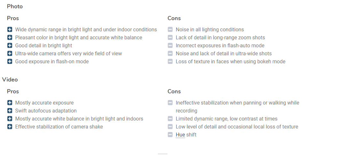The height and width of the screenshot is (155, 341).
Task: Click the Cons heading under Video
Action: (x=174, y=91)
